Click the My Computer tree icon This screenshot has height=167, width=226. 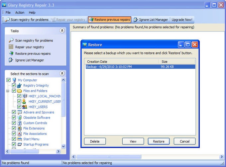point(14,80)
